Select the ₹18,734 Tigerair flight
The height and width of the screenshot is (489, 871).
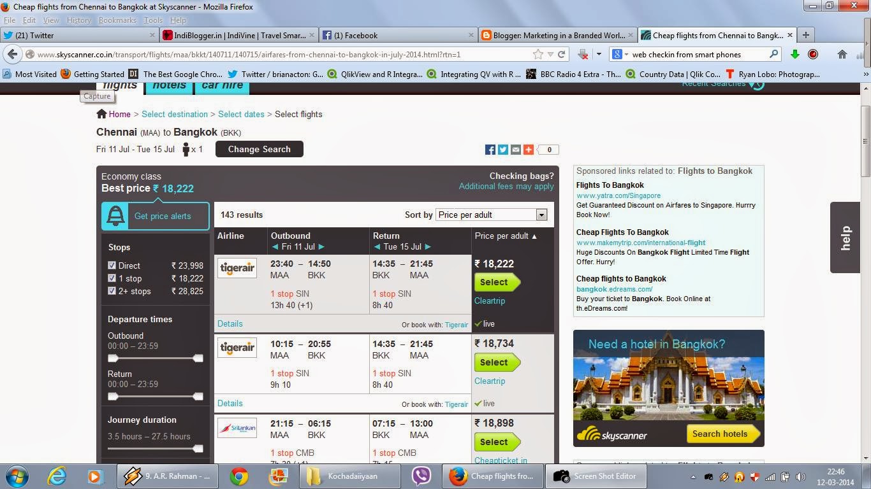tap(497, 362)
